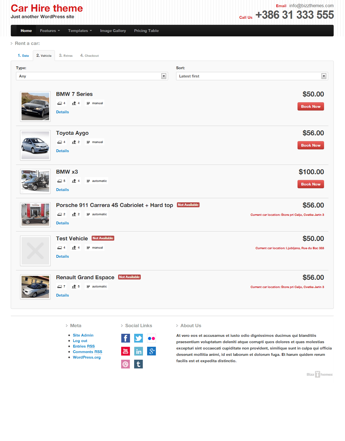Click the transmission icon for BMW 7 Series
The image size is (345, 441).
[88, 103]
